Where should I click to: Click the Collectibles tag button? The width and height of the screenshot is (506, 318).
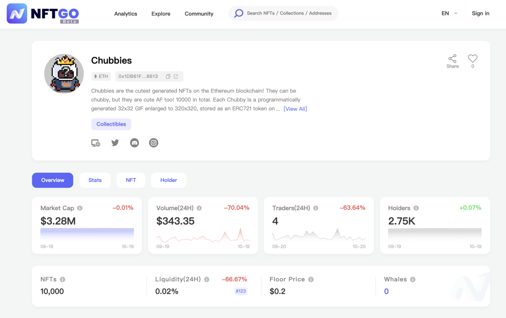tap(111, 124)
